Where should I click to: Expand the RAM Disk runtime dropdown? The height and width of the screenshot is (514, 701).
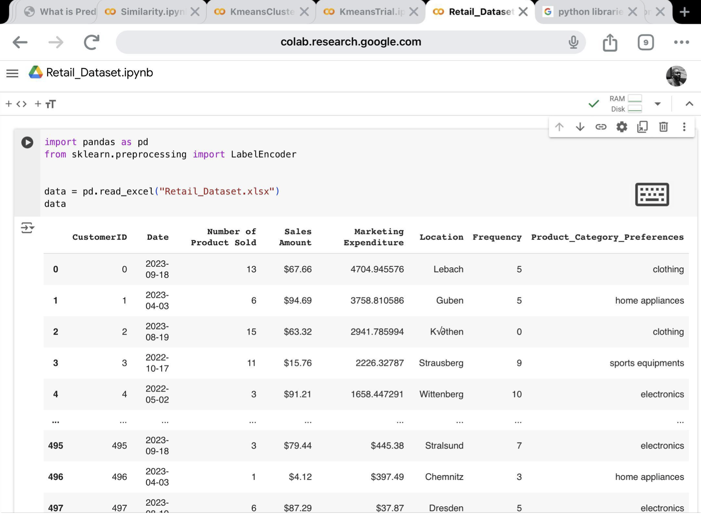657,104
